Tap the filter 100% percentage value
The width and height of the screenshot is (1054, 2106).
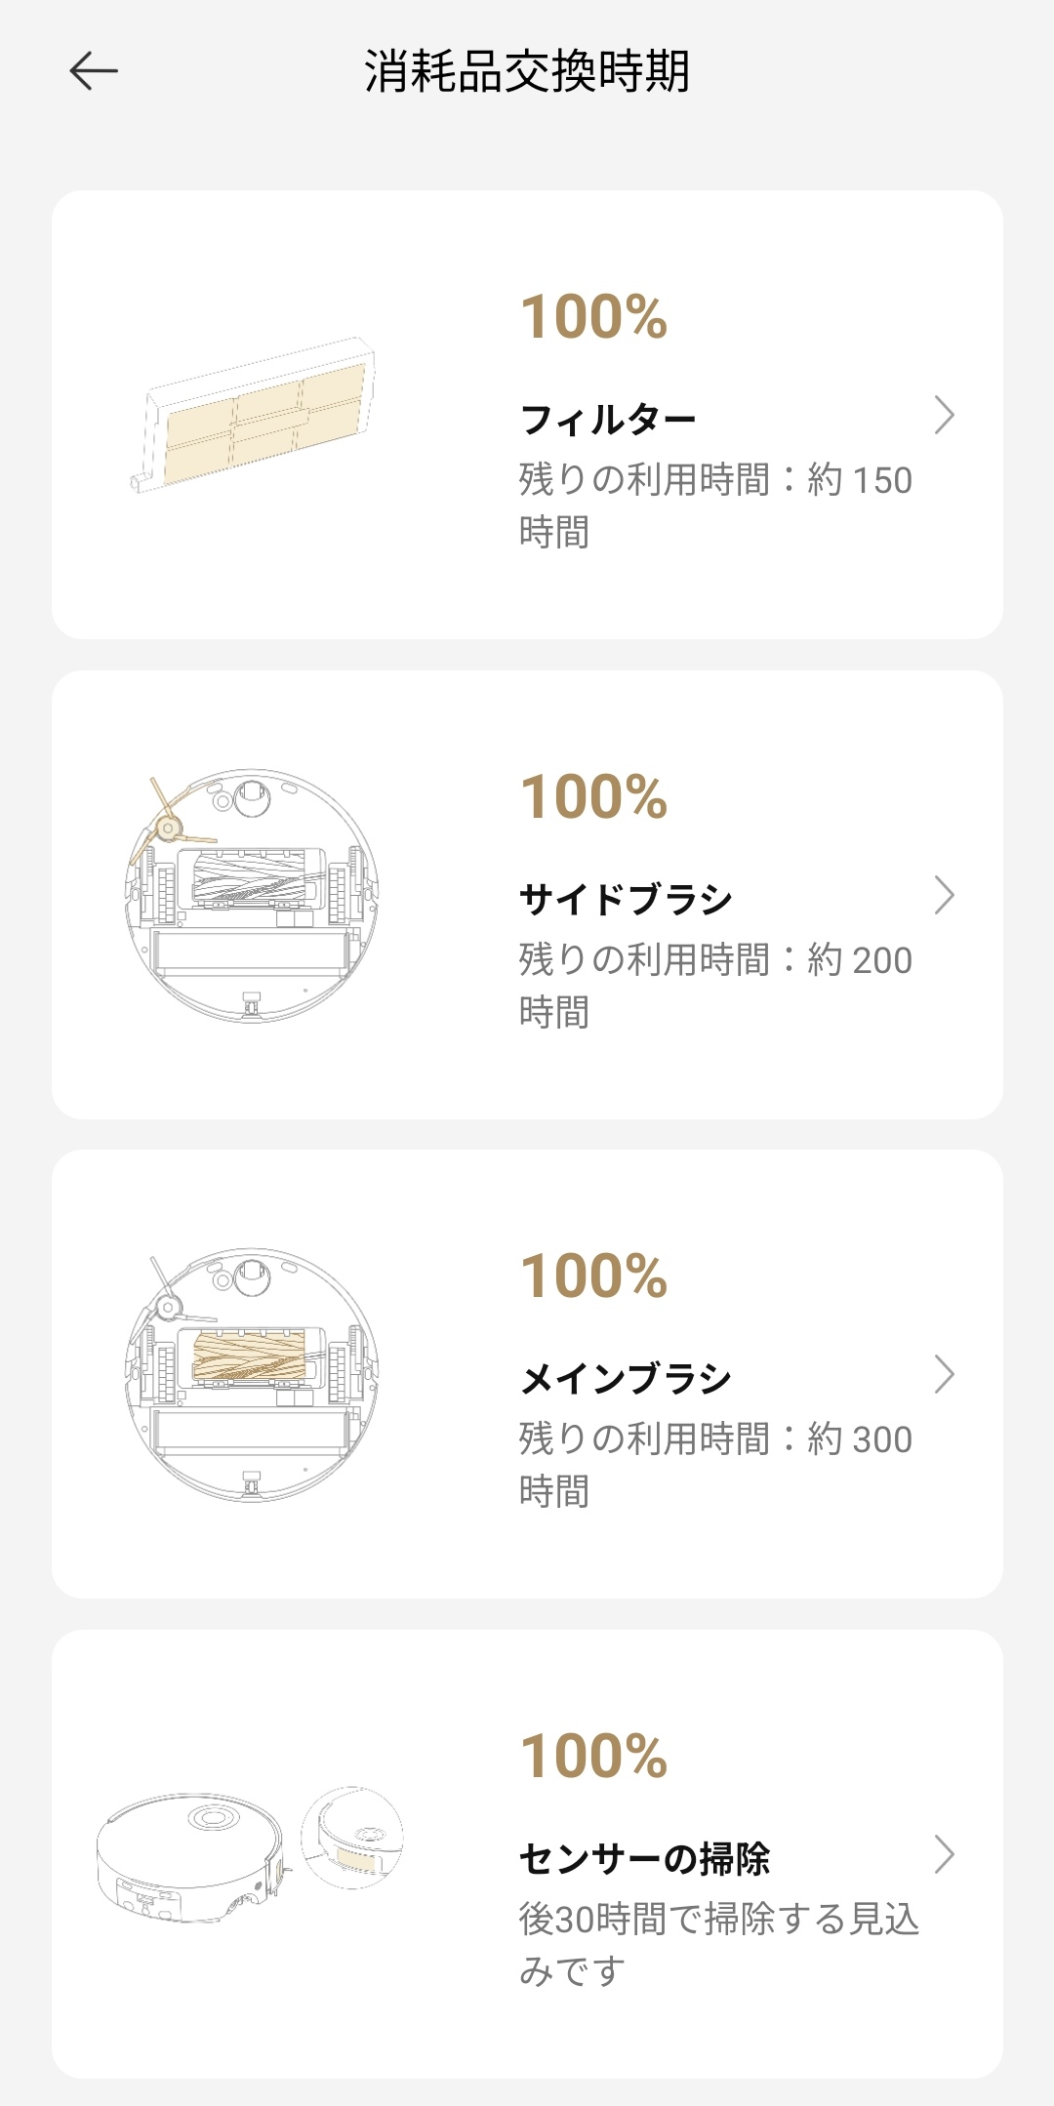click(x=593, y=317)
